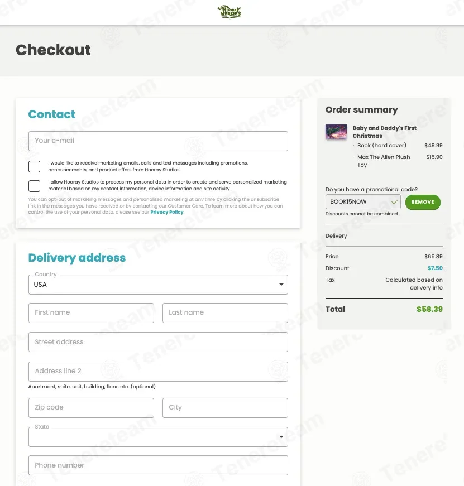Focus the Your e-mail field
Image resolution: width=464 pixels, height=486 pixels.
(158, 141)
